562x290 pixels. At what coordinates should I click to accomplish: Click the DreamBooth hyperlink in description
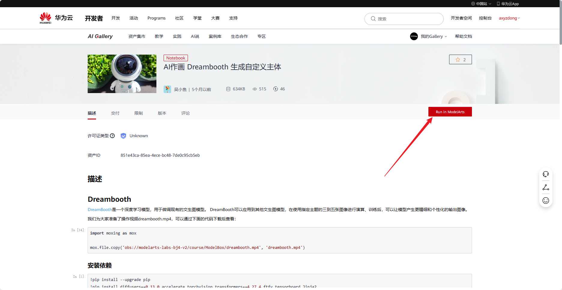[100, 210]
